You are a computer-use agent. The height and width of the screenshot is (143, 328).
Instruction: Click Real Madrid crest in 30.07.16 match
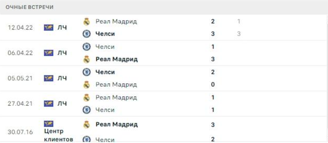tap(85, 125)
